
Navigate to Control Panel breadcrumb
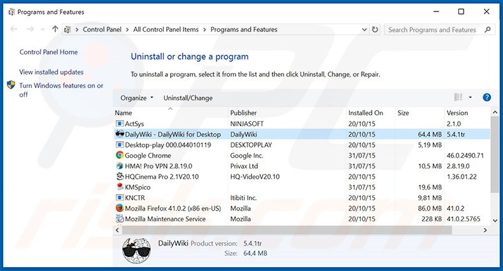coord(102,29)
